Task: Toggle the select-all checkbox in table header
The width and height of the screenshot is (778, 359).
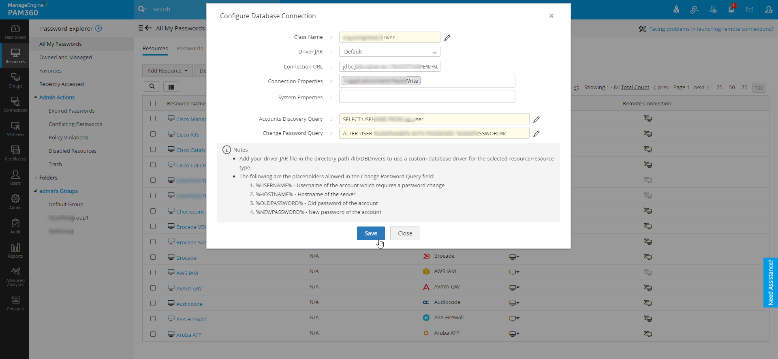Action: 153,104
